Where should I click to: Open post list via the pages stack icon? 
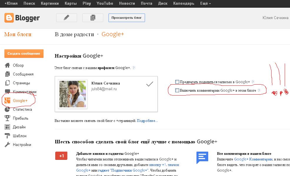coord(93,18)
